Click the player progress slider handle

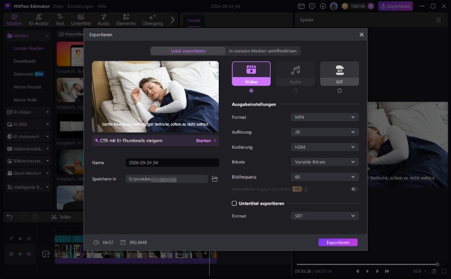point(437,264)
